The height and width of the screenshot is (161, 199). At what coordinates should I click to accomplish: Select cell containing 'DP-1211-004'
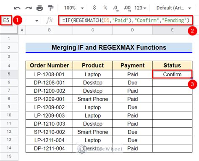(49, 148)
